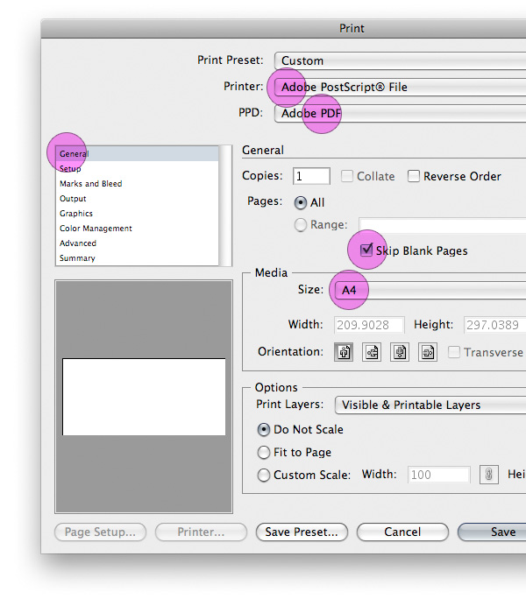The height and width of the screenshot is (599, 526).
Task: Choose the reverse portrait orientation icon
Action: (400, 352)
